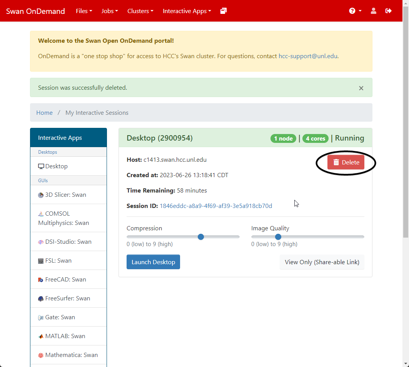Select DSI-Studio: Swan from sidebar
The image size is (409, 367).
pos(68,242)
